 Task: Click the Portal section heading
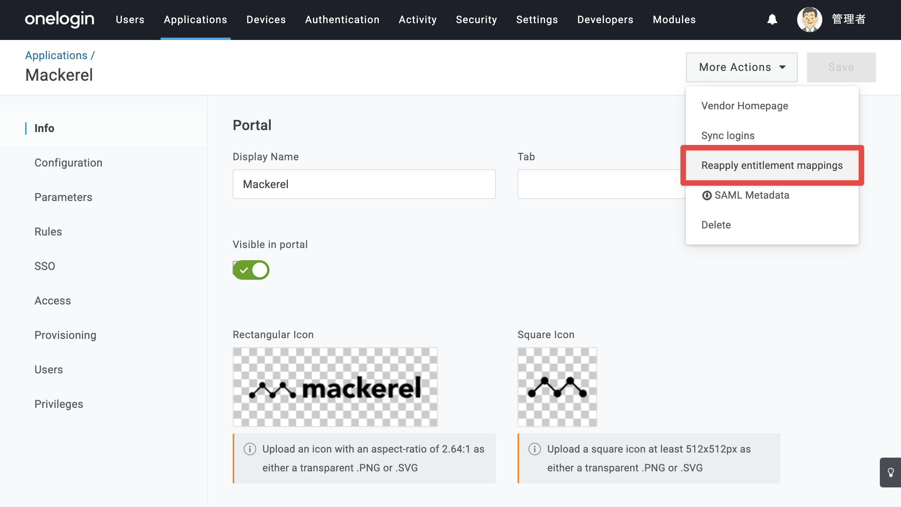(252, 125)
